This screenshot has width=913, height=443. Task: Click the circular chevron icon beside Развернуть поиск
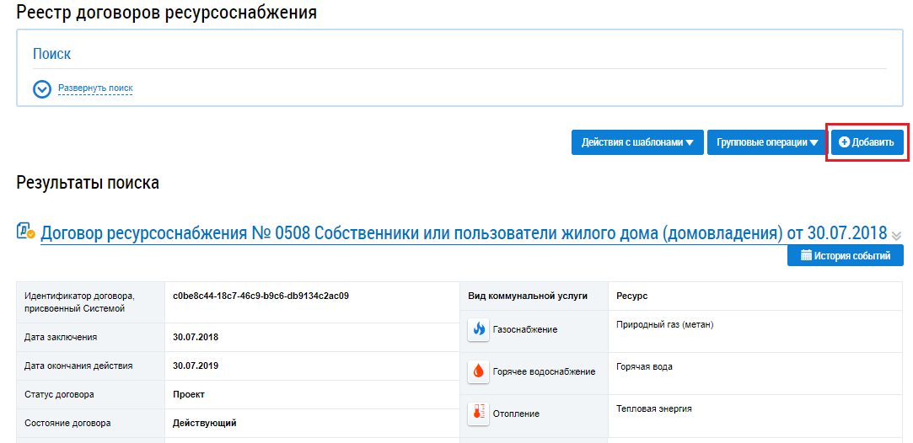(x=42, y=88)
